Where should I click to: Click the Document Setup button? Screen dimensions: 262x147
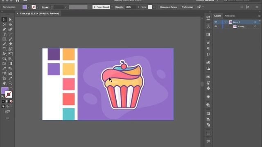168,7
